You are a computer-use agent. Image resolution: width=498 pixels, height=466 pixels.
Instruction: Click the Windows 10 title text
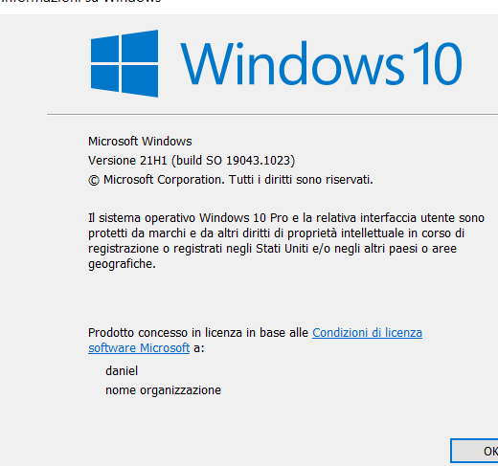321,63
